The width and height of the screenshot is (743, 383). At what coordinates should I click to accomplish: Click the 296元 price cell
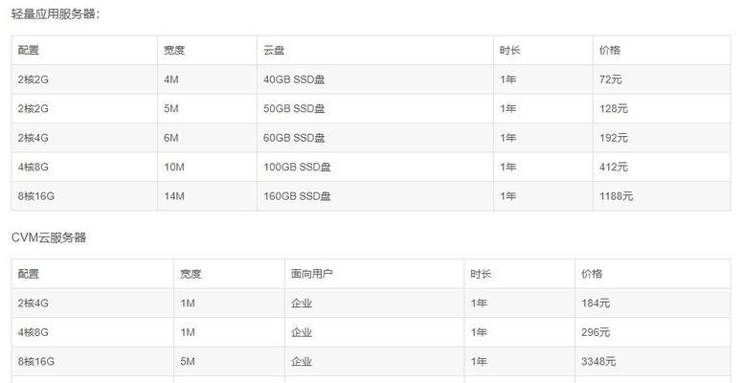596,332
